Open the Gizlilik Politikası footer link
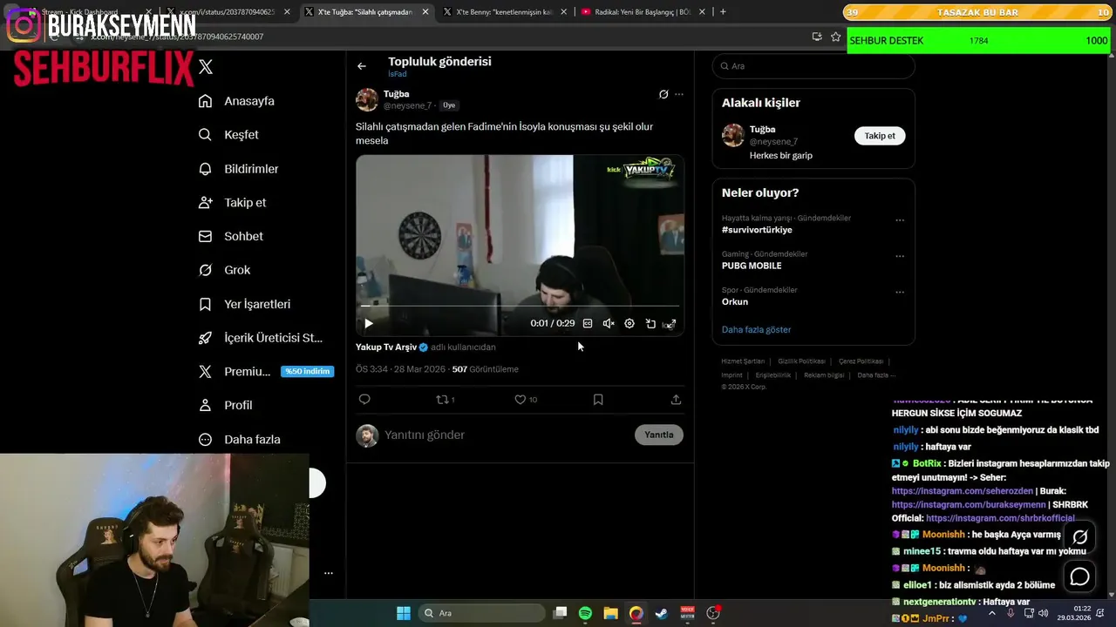The image size is (1116, 627). click(801, 361)
